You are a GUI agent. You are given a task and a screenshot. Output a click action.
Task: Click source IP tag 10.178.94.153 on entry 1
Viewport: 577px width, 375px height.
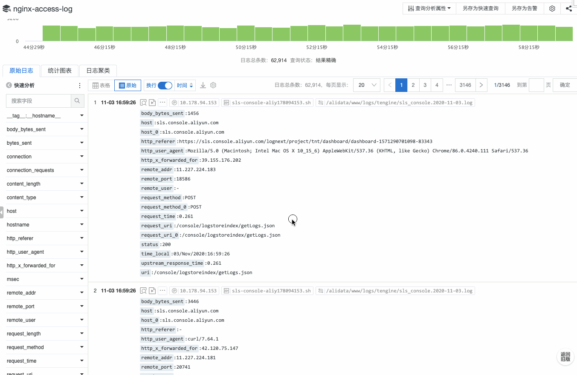tap(194, 103)
